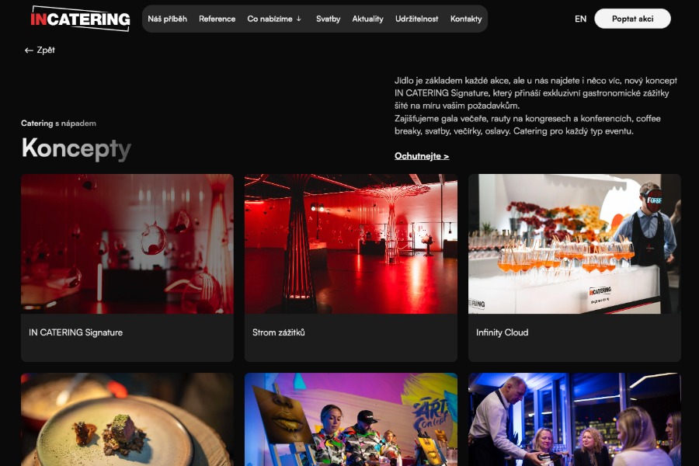699x466 pixels.
Task: Open the Infinity Cloud concept image
Action: 575,244
